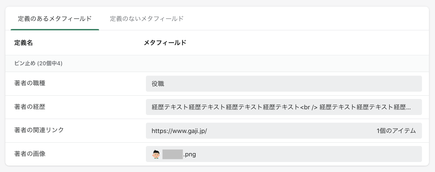
Task: Click the 著者の画像 definition label
Action: [30, 154]
